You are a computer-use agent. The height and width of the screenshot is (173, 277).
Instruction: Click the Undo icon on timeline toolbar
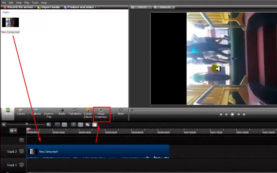coord(57,125)
